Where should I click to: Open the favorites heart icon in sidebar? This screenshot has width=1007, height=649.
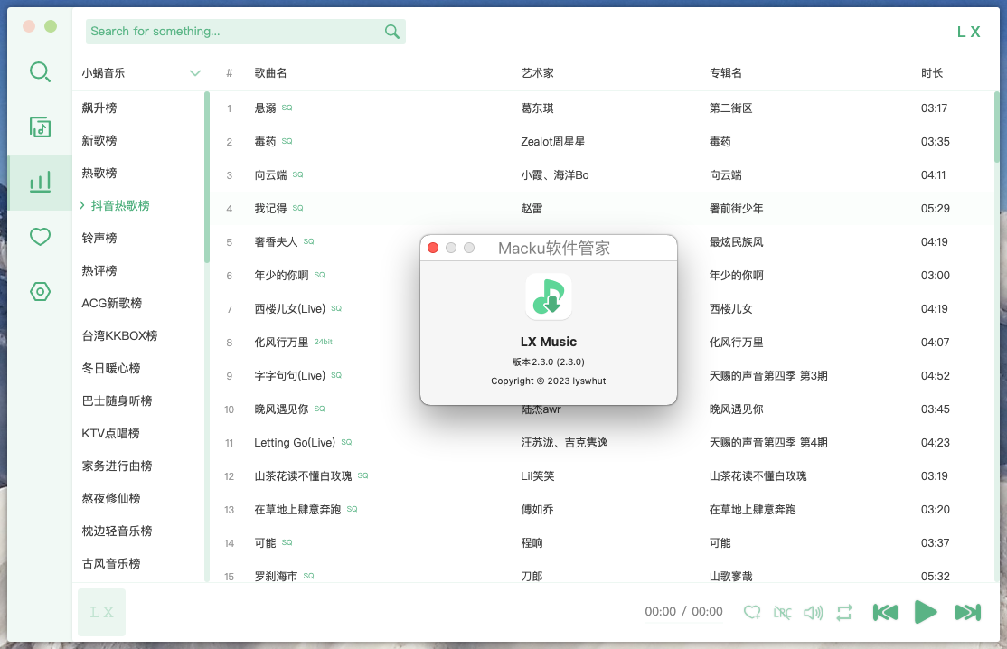coord(40,237)
